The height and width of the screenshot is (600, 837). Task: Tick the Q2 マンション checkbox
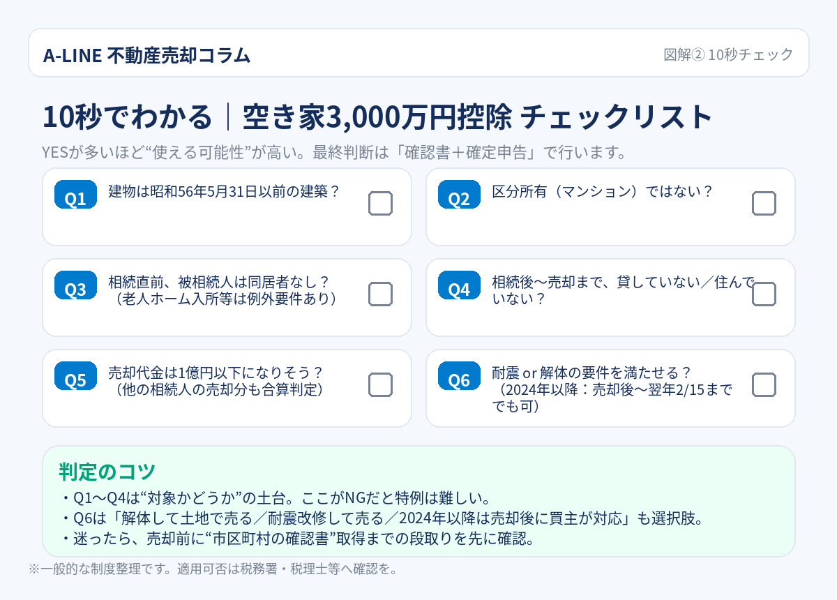coord(764,204)
